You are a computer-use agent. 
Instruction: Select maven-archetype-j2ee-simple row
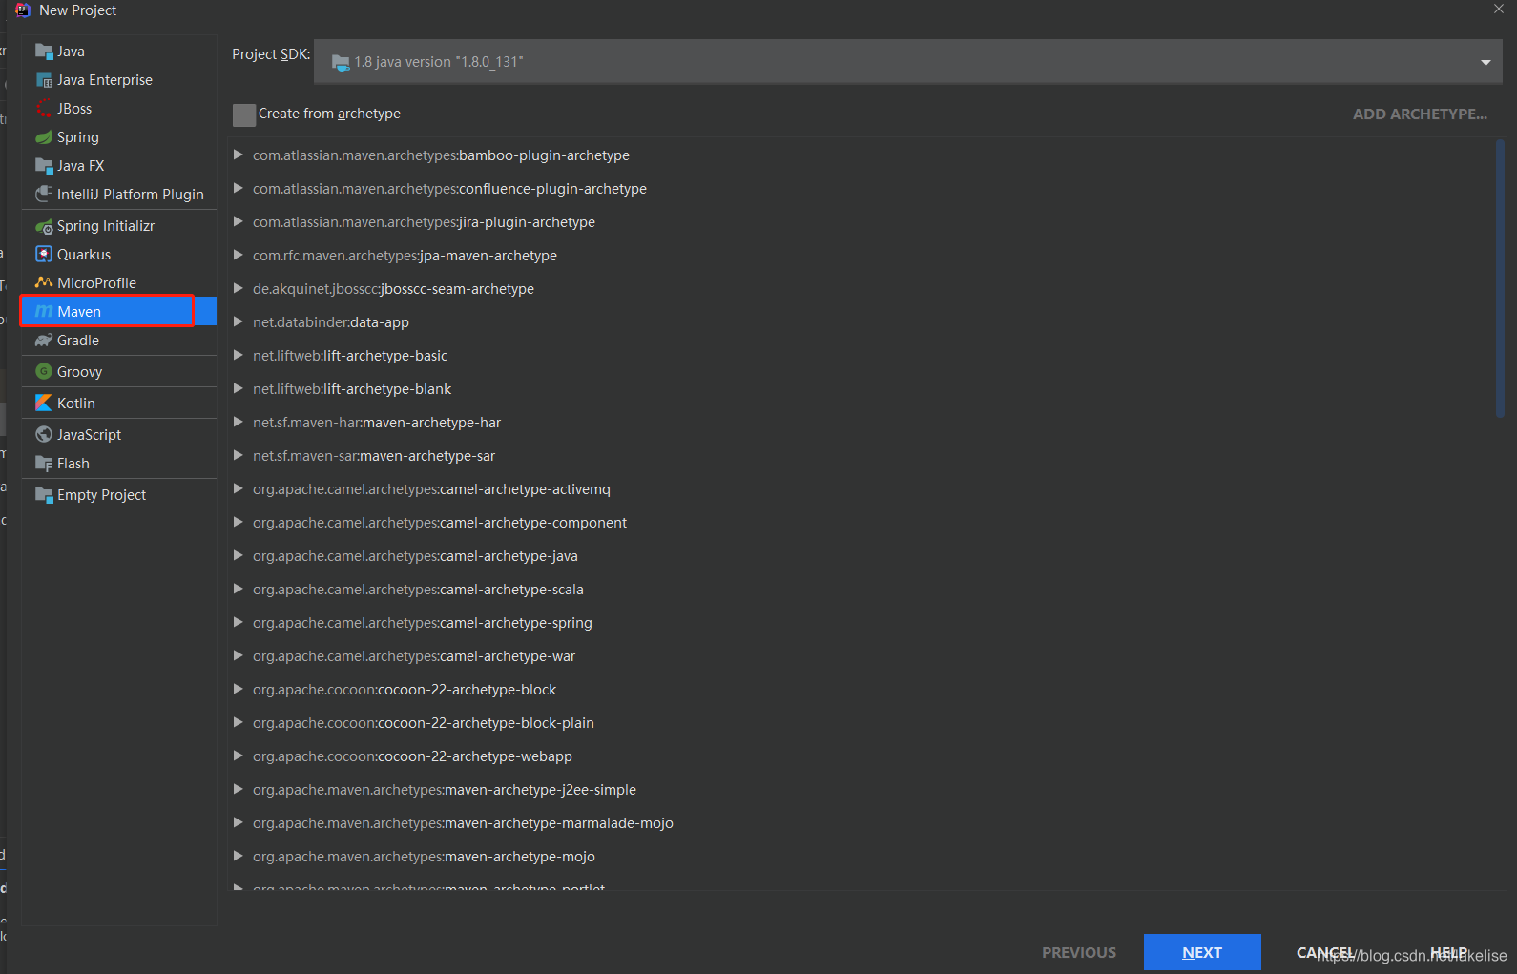coord(863,790)
